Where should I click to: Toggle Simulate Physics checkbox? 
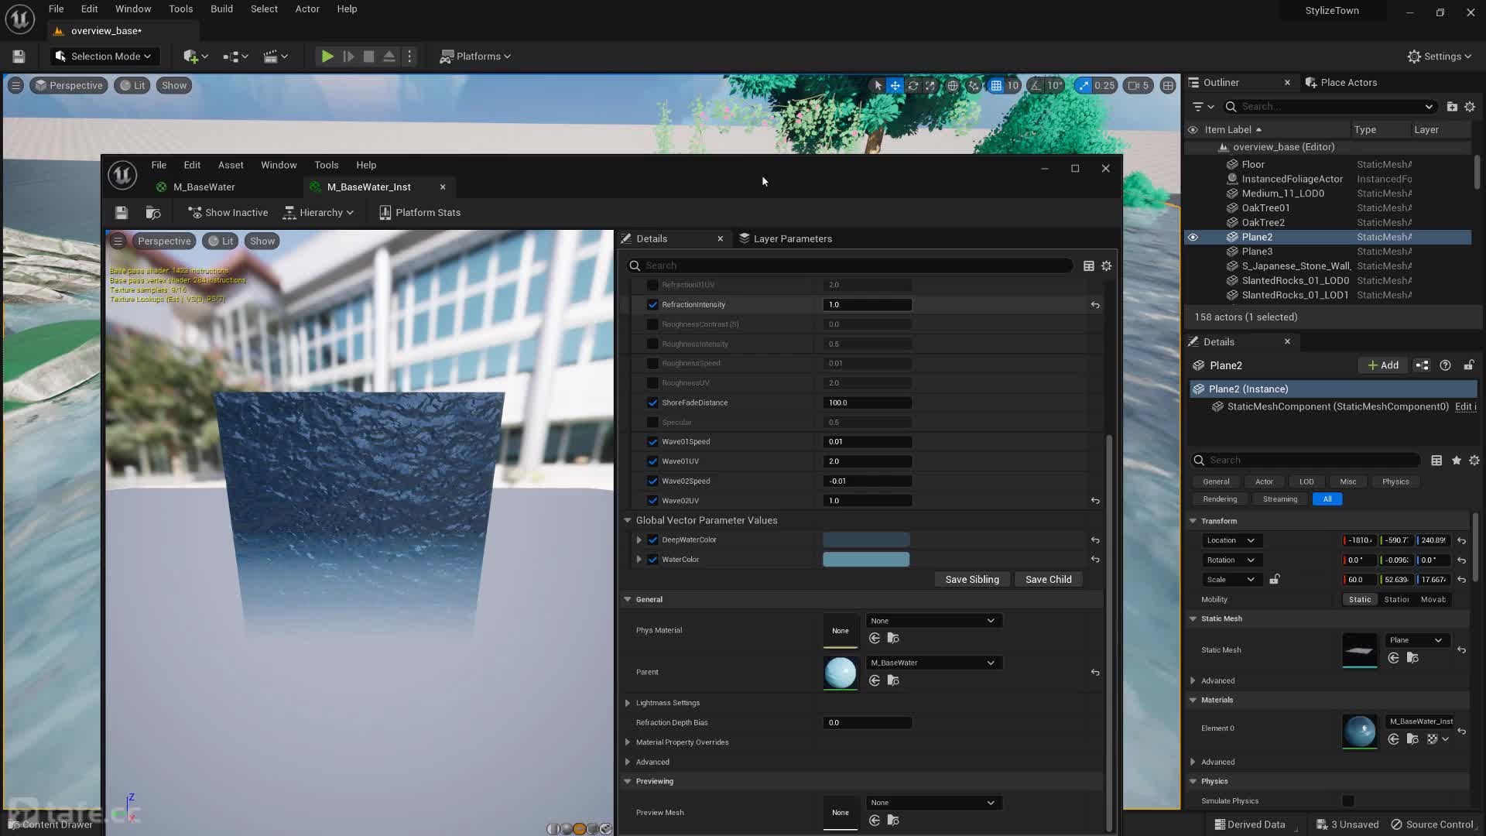click(1348, 801)
